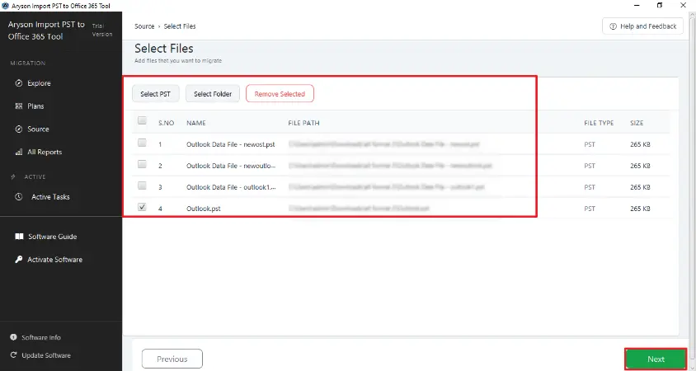
Task: Check the box for outlook1 row 3
Action: (x=142, y=185)
